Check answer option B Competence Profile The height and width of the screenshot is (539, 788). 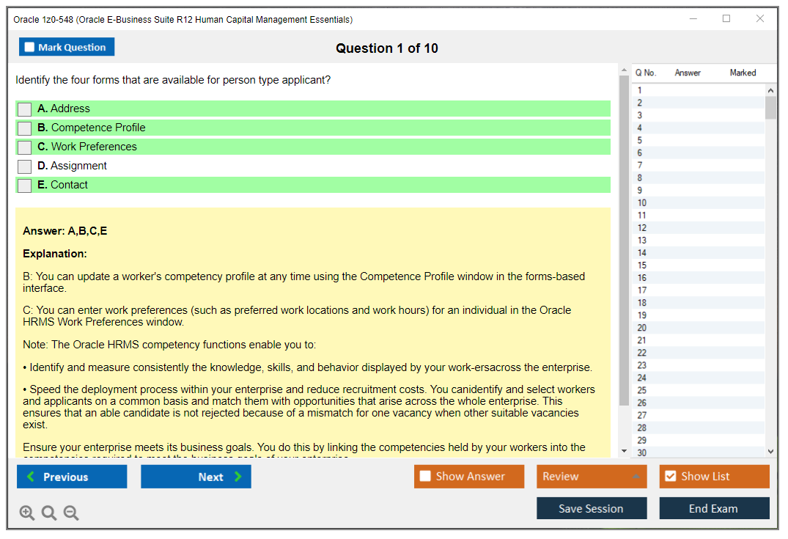coord(23,128)
